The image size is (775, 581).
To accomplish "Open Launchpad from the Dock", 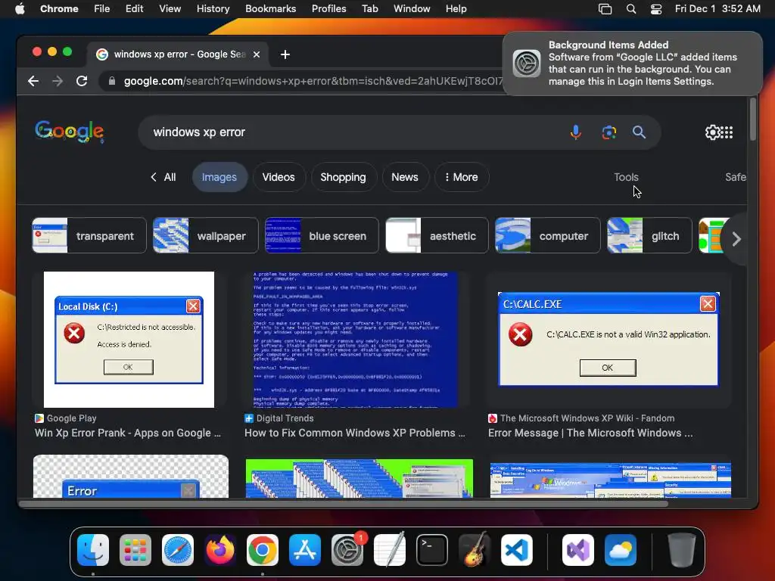I will 135,550.
